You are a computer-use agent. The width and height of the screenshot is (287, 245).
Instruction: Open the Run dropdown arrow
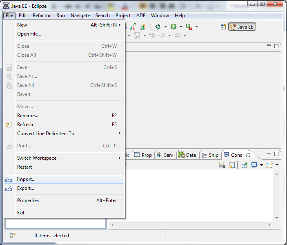(x=181, y=27)
